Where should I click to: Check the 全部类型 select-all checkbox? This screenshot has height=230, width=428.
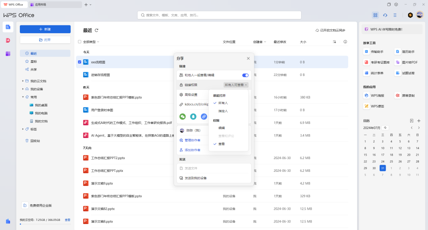80,42
